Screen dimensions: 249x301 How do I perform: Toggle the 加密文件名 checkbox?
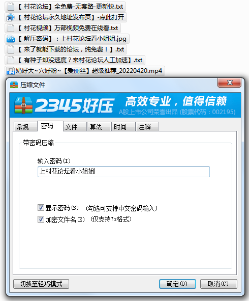41,219
